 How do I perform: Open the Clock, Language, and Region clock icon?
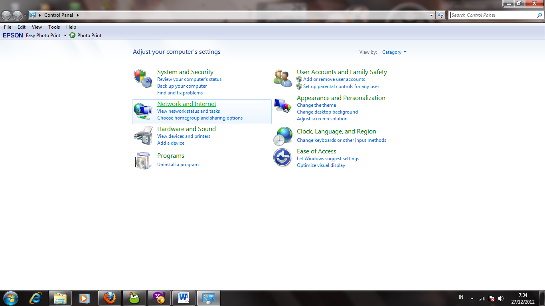282,136
